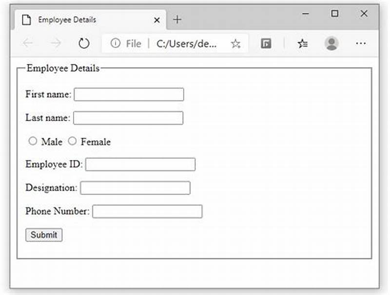
Task: Click the First name input field
Action: [128, 94]
